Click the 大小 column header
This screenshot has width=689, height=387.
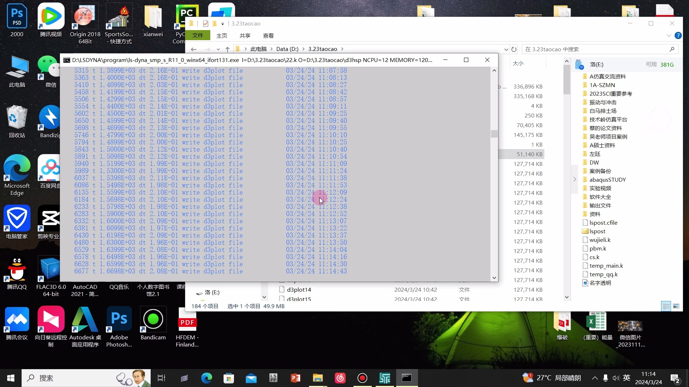(518, 63)
